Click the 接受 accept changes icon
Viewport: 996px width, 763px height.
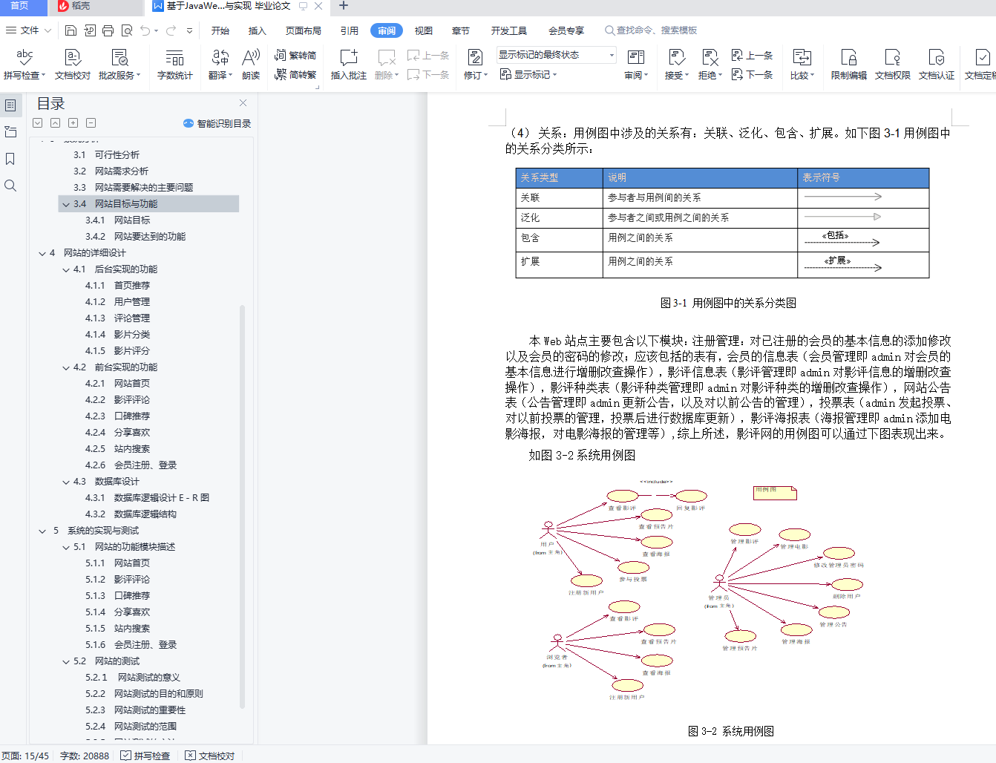coord(676,58)
